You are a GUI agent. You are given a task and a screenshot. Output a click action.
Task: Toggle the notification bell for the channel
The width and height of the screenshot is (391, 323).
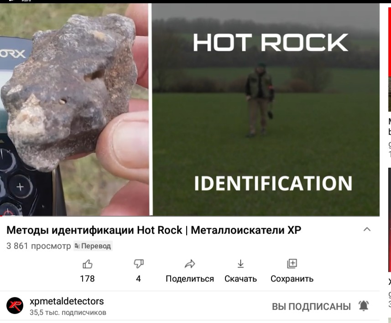364,306
